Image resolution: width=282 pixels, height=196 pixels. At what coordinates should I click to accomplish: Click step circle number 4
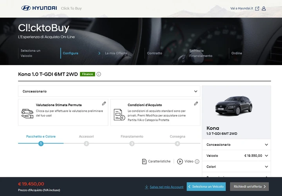pyautogui.click(x=177, y=143)
